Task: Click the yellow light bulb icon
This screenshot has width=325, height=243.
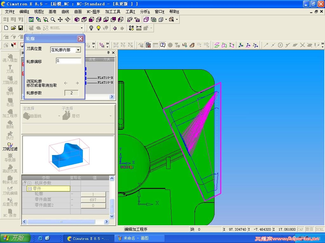Action: pyautogui.click(x=98, y=28)
